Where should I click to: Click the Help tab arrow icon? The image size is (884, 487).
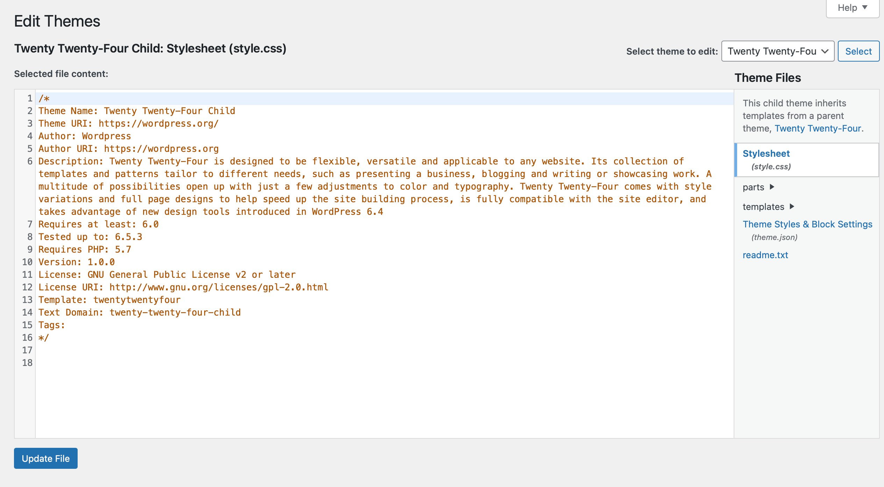coord(865,8)
